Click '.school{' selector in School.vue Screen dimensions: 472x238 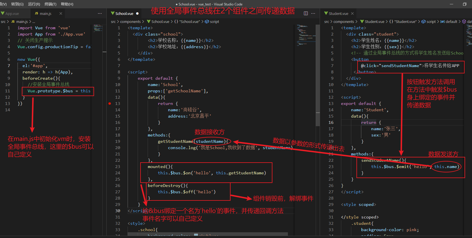[x=148, y=230]
